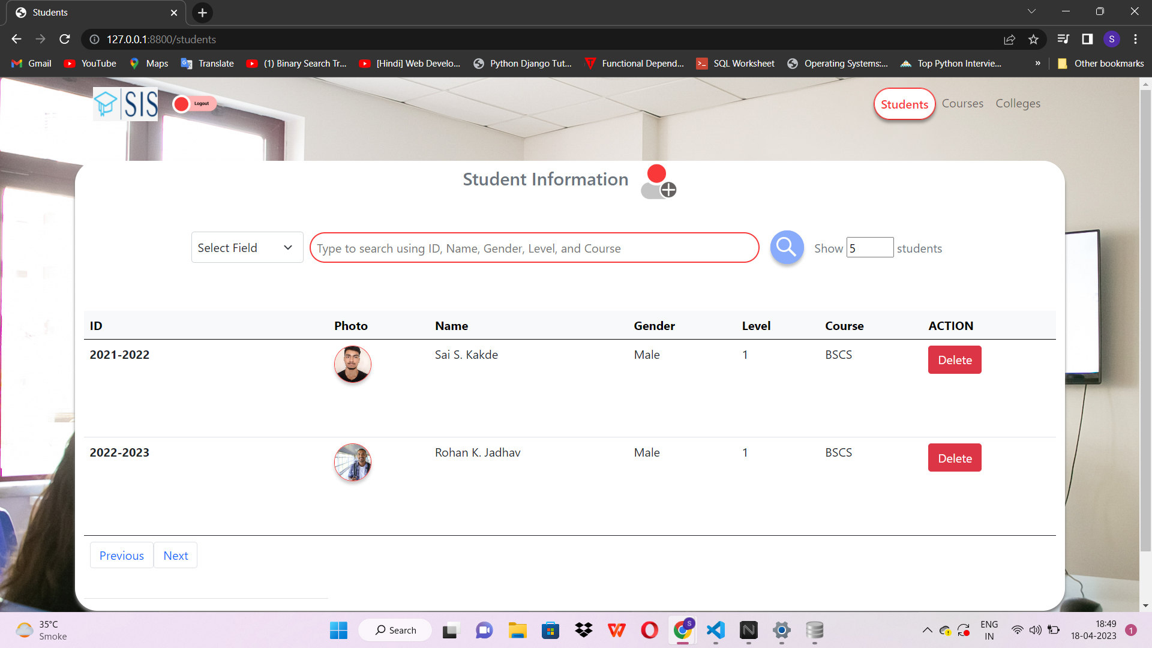Toggle the Chrome side panel
Screen dimensions: 1152x648
pyautogui.click(x=1087, y=39)
